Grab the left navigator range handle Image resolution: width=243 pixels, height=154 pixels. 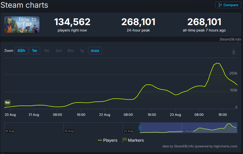140,128
